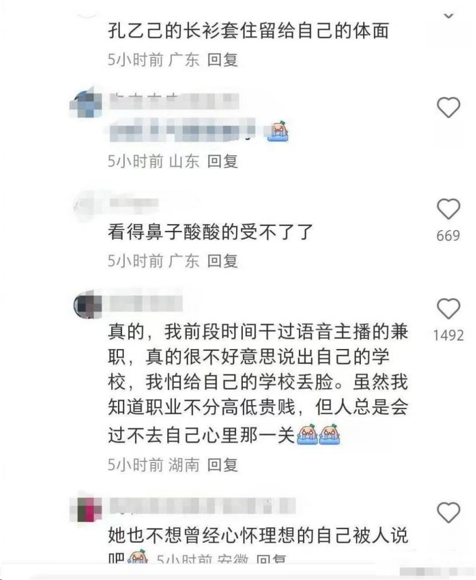Open the 669 like count
The image size is (476, 580).
[449, 236]
